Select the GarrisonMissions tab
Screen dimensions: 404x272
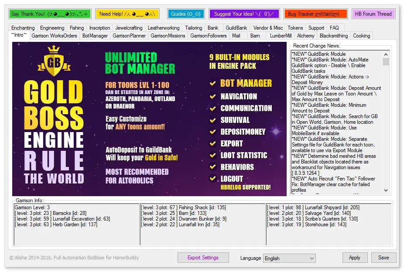[x=168, y=36]
